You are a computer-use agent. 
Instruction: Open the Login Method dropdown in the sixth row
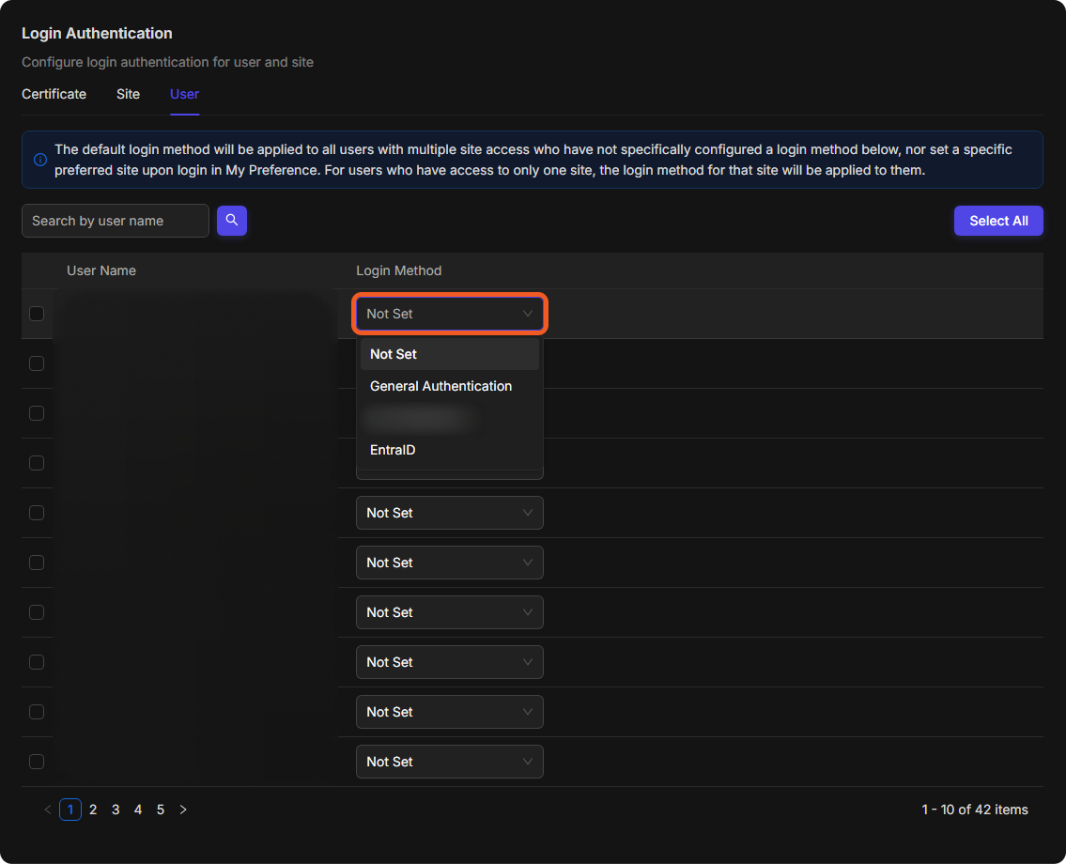[449, 563]
